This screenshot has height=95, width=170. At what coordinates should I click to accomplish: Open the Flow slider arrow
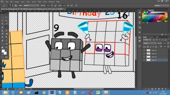[68, 6]
